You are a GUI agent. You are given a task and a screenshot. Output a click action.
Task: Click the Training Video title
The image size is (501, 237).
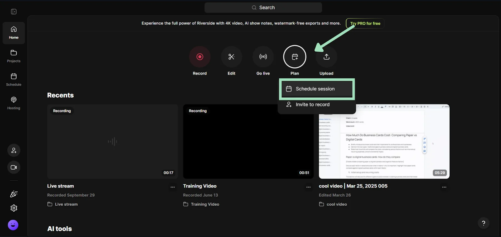(200, 186)
